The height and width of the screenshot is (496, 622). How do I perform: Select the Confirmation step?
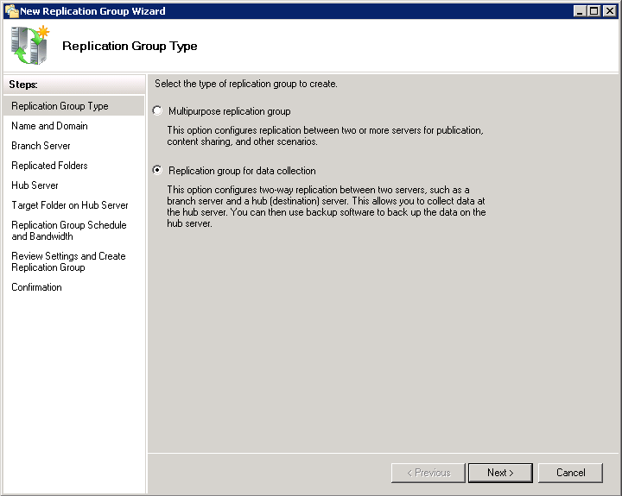[x=36, y=287]
